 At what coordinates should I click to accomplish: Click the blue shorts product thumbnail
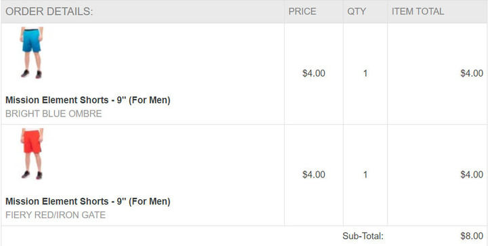[31, 53]
